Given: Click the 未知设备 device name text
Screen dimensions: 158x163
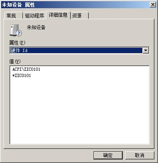Looking at the screenshot, I should click(x=36, y=27).
